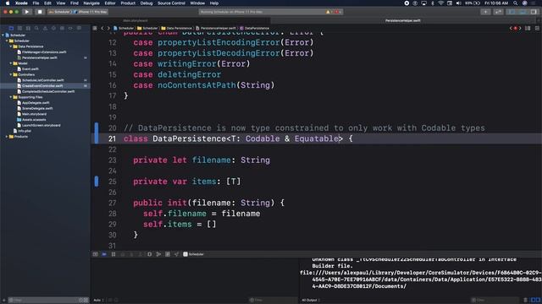Open the Debug menu
The height and width of the screenshot is (304, 542).
click(x=147, y=3)
